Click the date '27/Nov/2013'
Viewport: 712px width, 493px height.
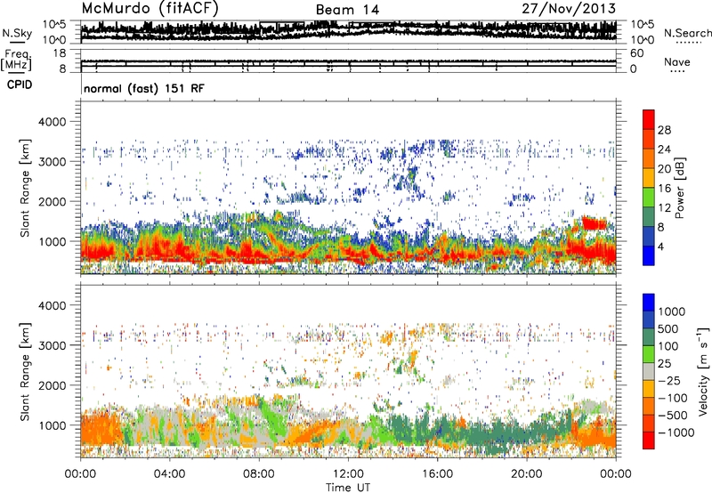(x=569, y=8)
